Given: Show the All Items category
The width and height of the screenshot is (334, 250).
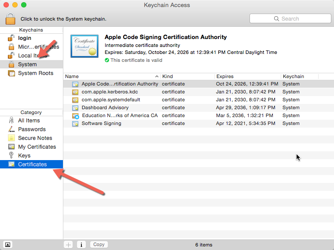Looking at the screenshot, I should (x=32, y=120).
